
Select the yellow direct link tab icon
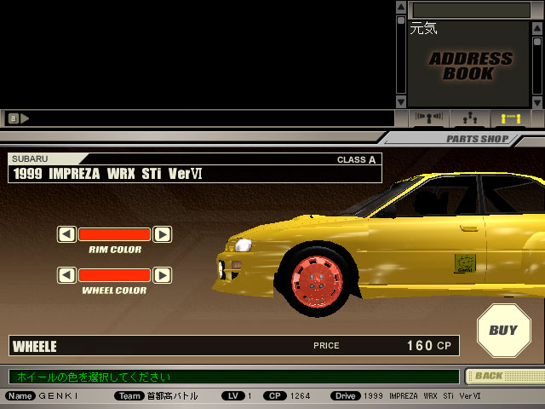(x=511, y=118)
